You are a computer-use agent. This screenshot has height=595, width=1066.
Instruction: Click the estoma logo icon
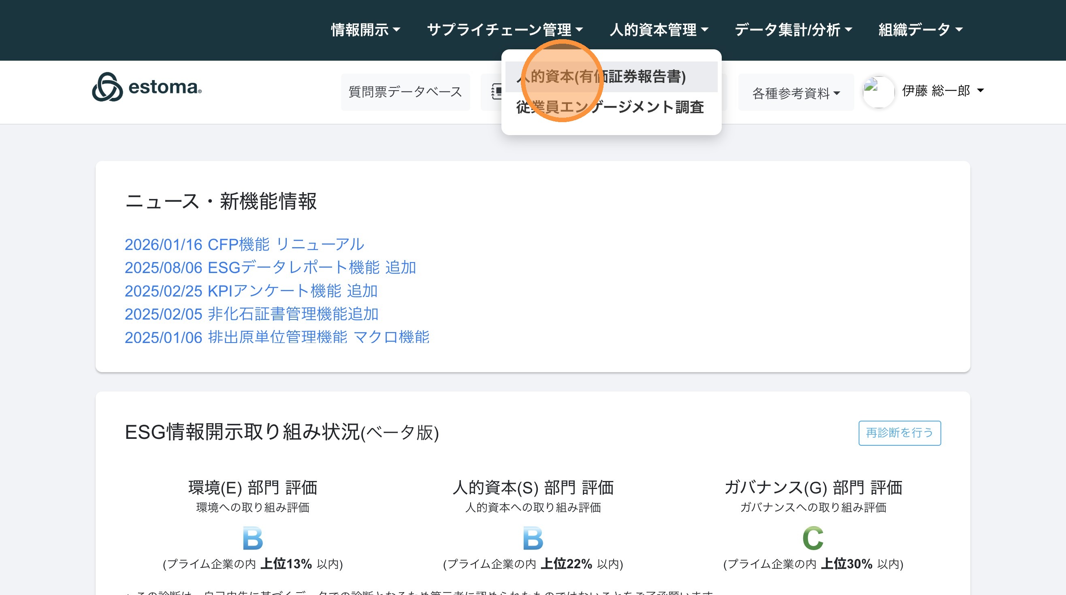tap(107, 87)
